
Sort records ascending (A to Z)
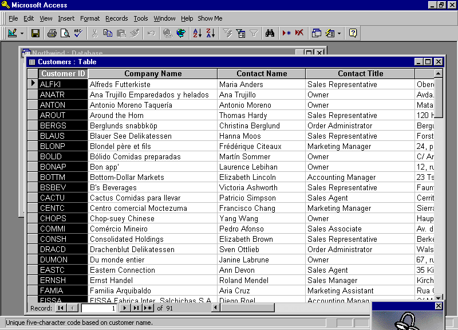pyautogui.click(x=198, y=33)
